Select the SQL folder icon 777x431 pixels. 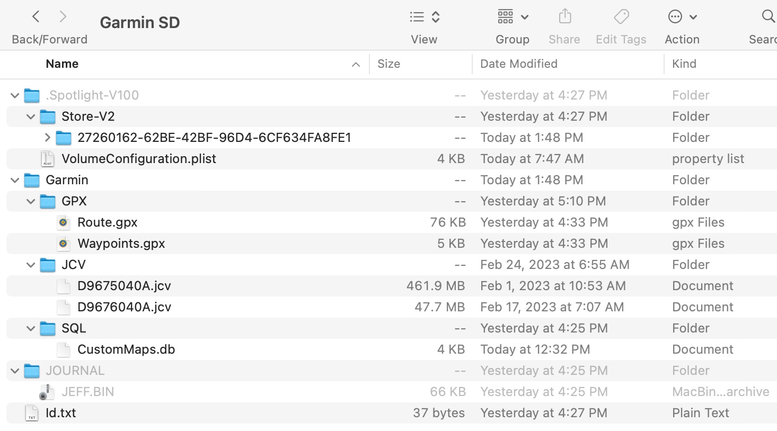(48, 328)
